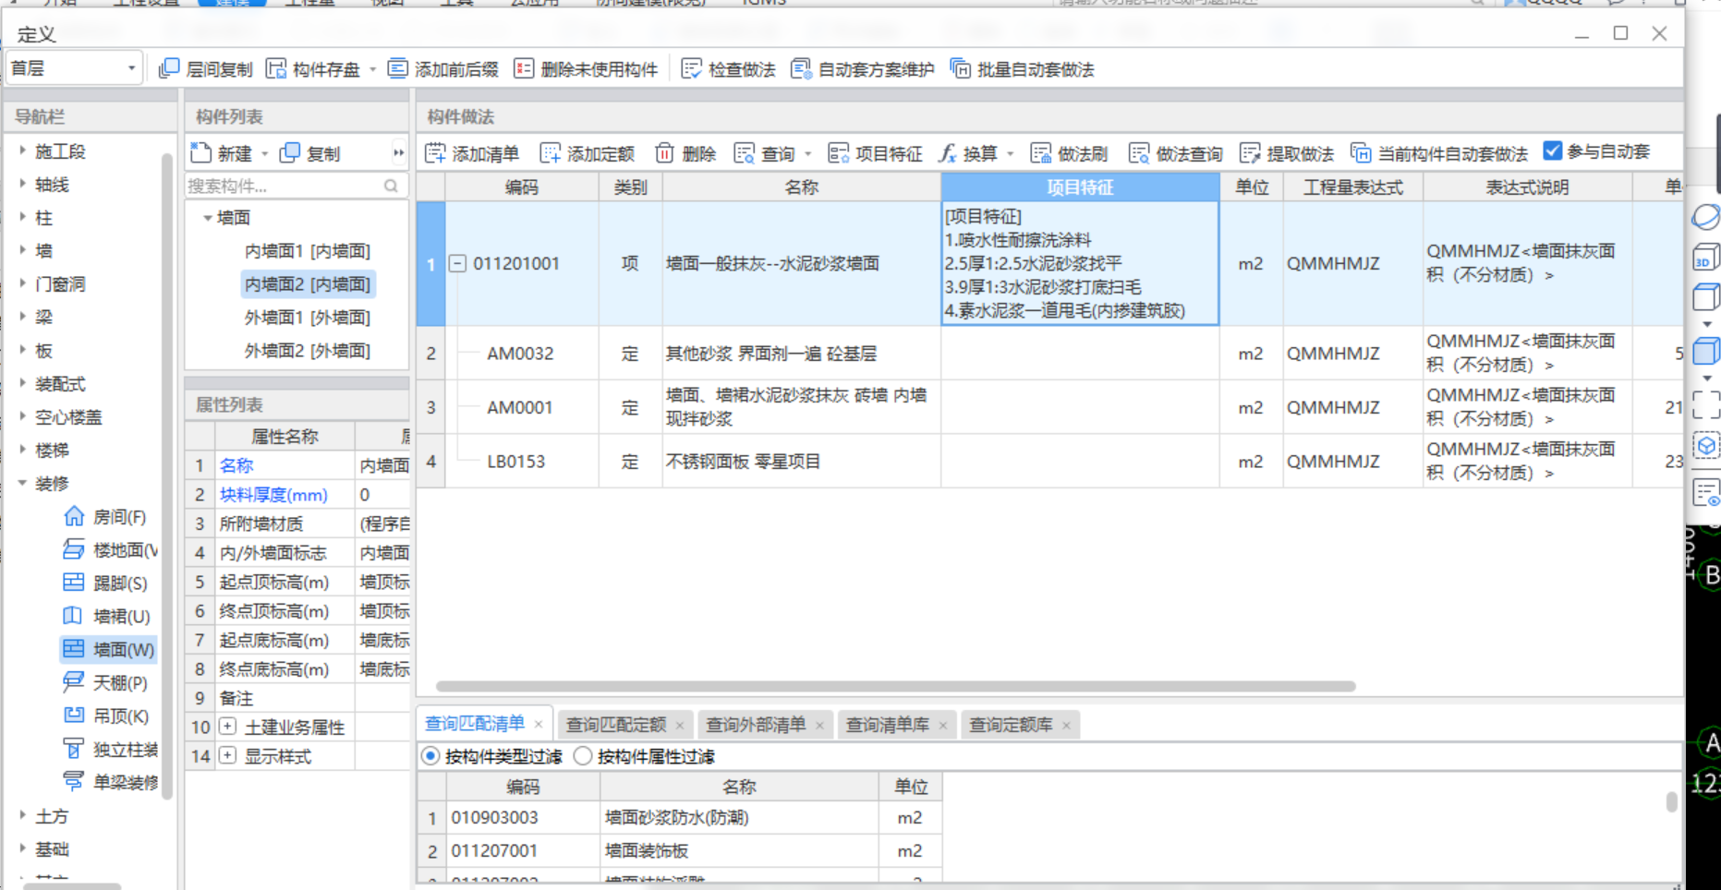Toggle the 参与自动套 checkbox
The width and height of the screenshot is (1721, 890).
click(x=1553, y=151)
